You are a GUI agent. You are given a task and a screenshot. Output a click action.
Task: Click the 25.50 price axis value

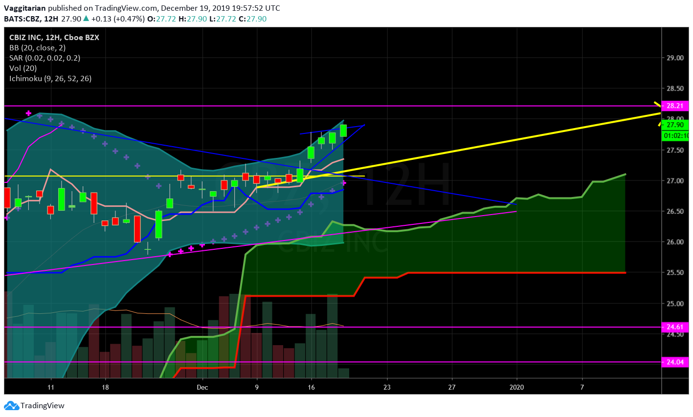click(x=675, y=273)
